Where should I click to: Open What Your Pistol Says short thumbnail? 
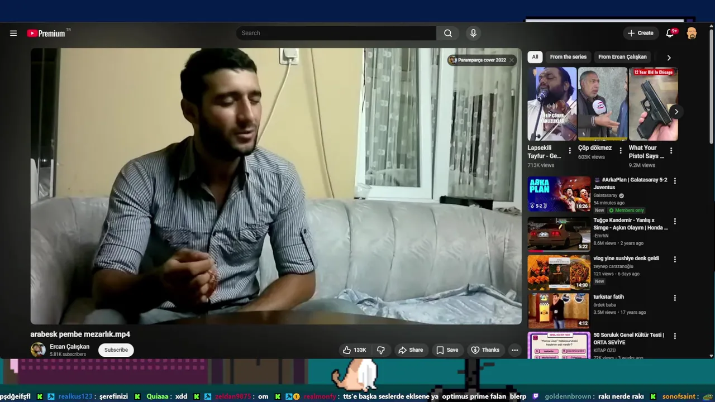(654, 104)
